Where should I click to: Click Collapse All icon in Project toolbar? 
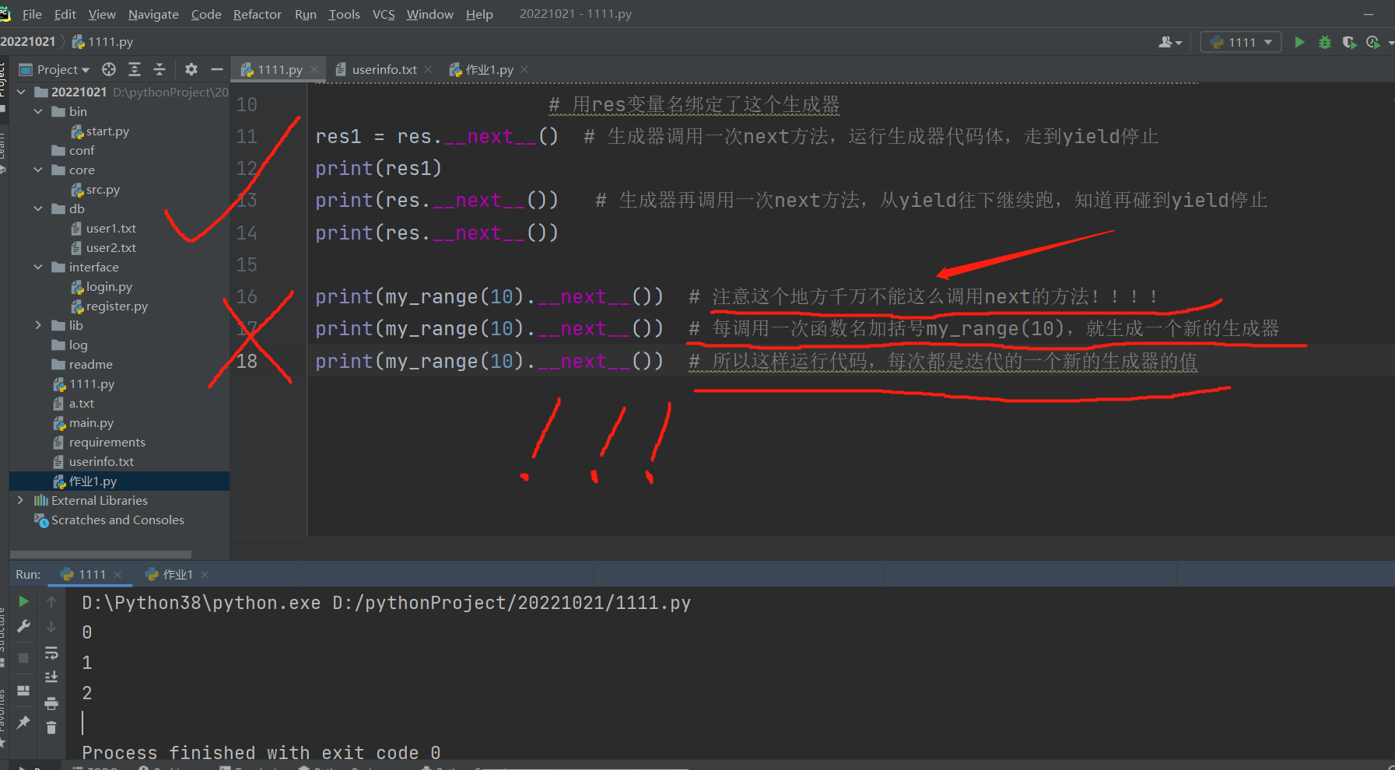(159, 69)
